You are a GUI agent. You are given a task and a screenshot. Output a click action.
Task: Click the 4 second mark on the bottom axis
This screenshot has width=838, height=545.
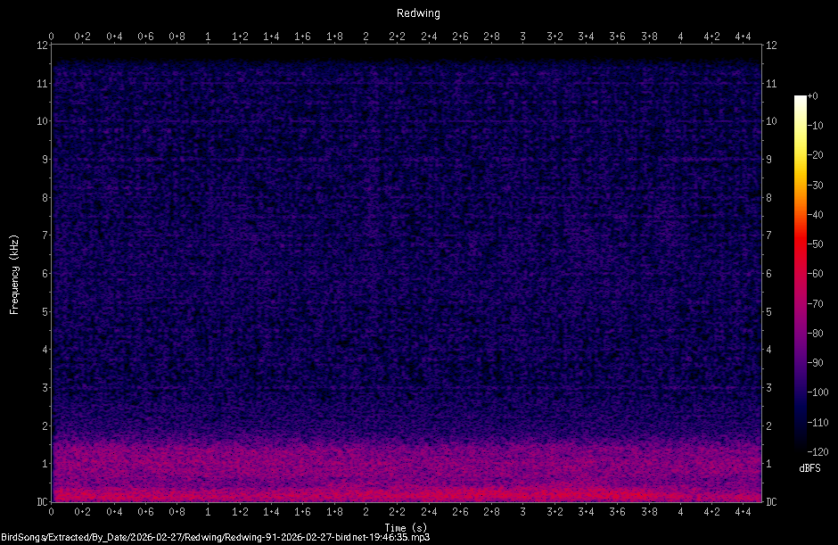(681, 512)
